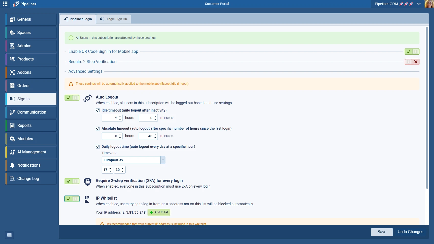Click Absolute timeout hours stepper arrows
The width and height of the screenshot is (434, 244).
[120, 136]
